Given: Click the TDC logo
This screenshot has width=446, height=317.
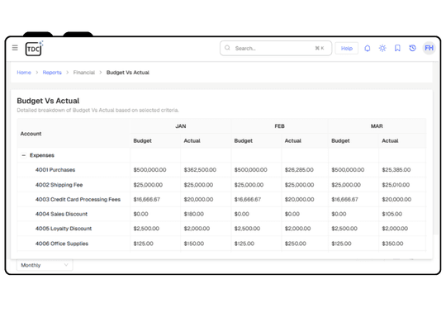Looking at the screenshot, I should (34, 49).
